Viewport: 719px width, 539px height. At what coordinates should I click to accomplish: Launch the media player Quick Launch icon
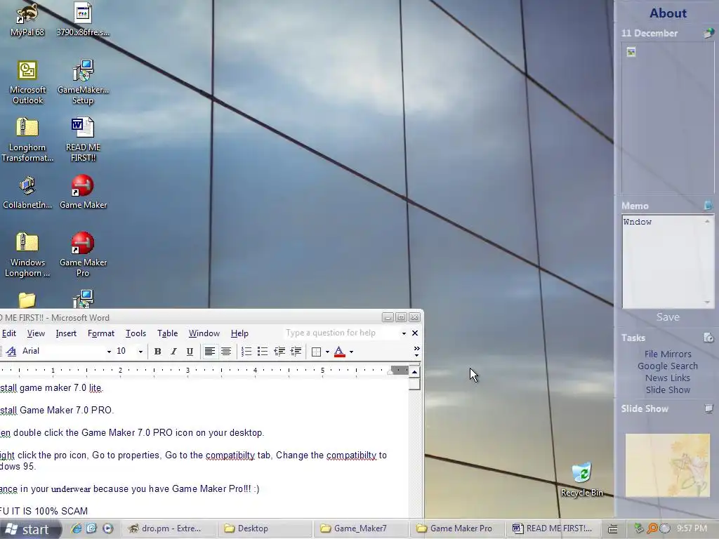[x=107, y=528]
